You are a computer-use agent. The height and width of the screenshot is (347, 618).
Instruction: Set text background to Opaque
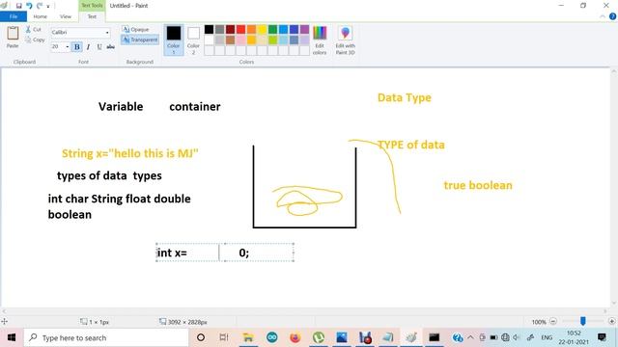135,30
